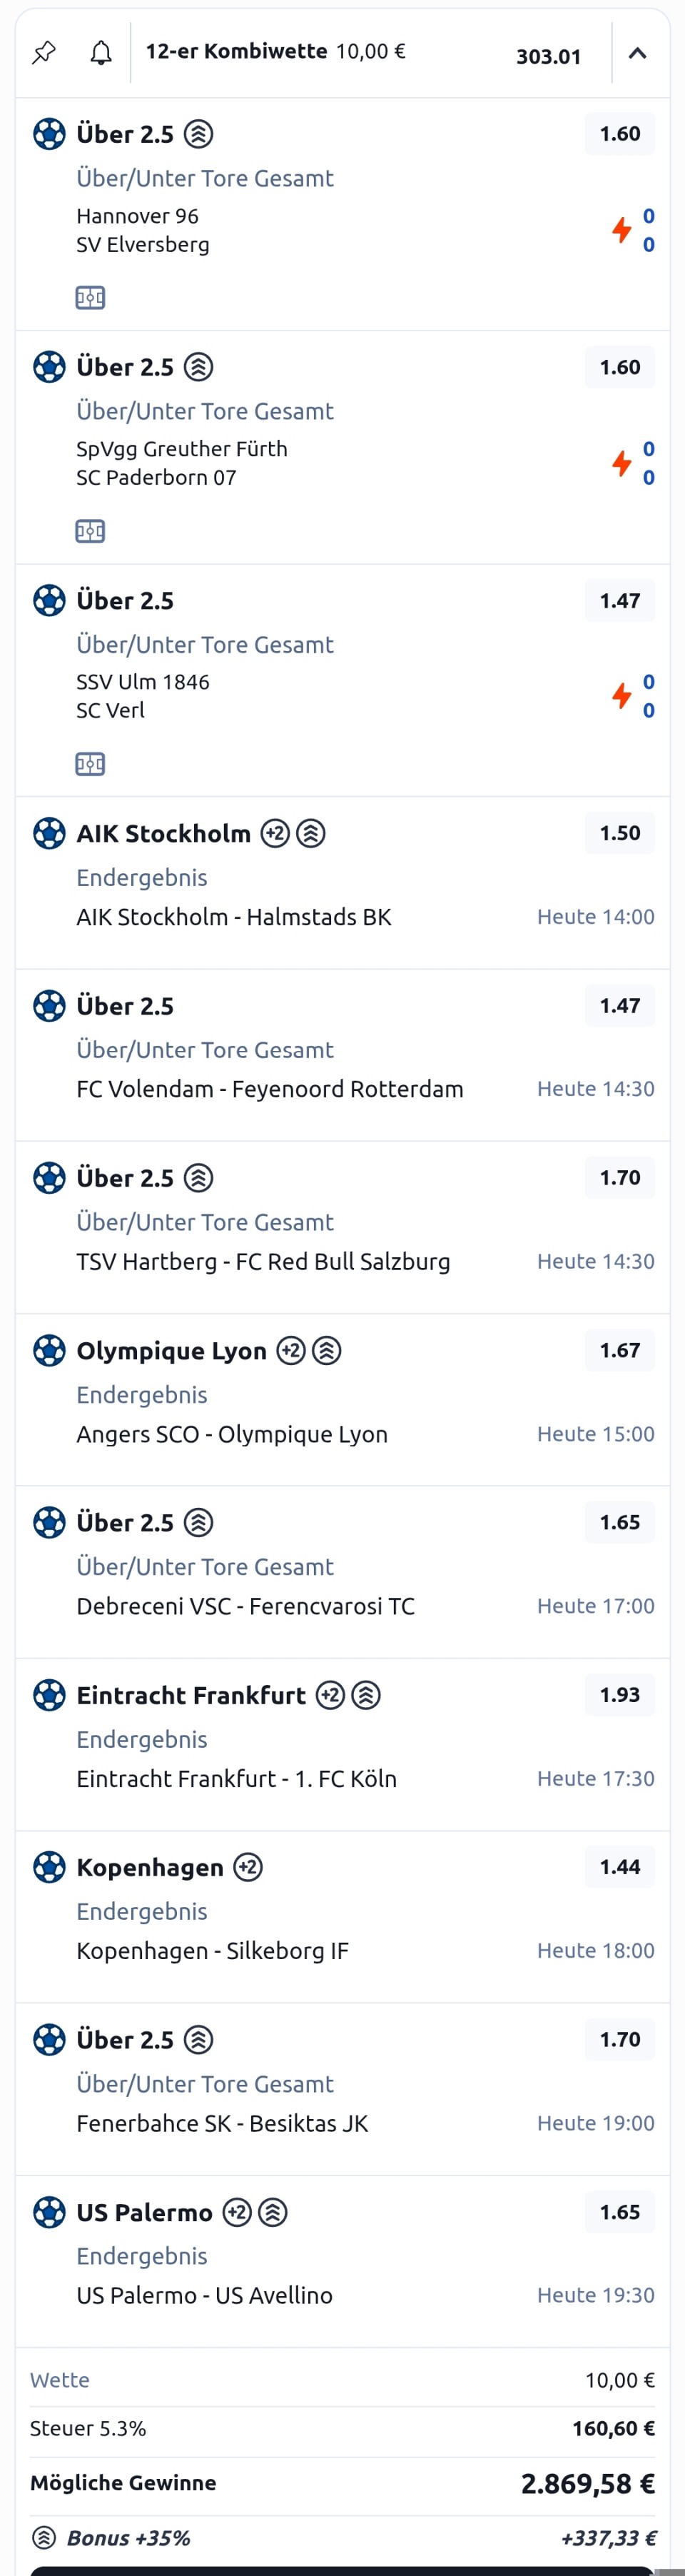Toggle the notification bell for this bet
Viewport: 685px width, 2576px height.
coord(101,52)
